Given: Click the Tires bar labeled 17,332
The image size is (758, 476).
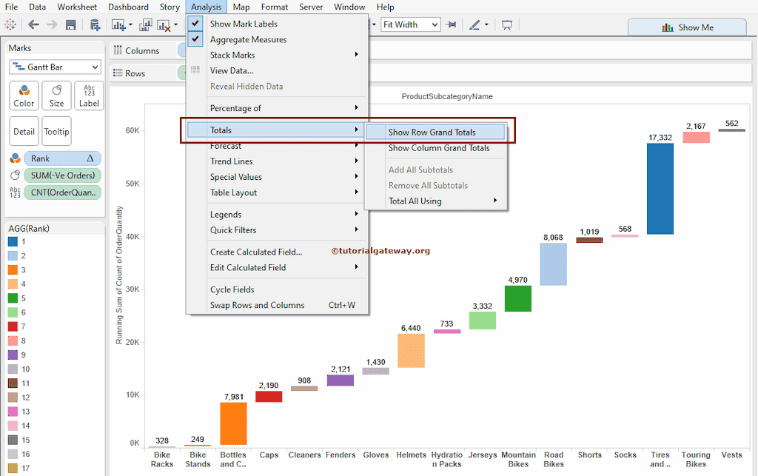Looking at the screenshot, I should click(x=660, y=188).
